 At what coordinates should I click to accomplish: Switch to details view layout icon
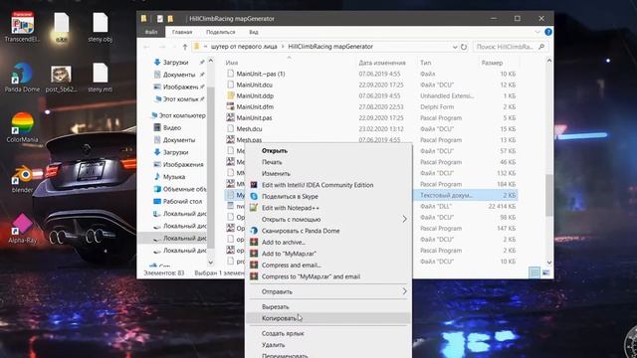pyautogui.click(x=534, y=272)
